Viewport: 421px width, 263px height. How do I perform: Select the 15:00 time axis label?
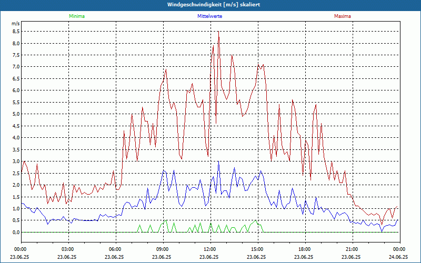click(257, 249)
